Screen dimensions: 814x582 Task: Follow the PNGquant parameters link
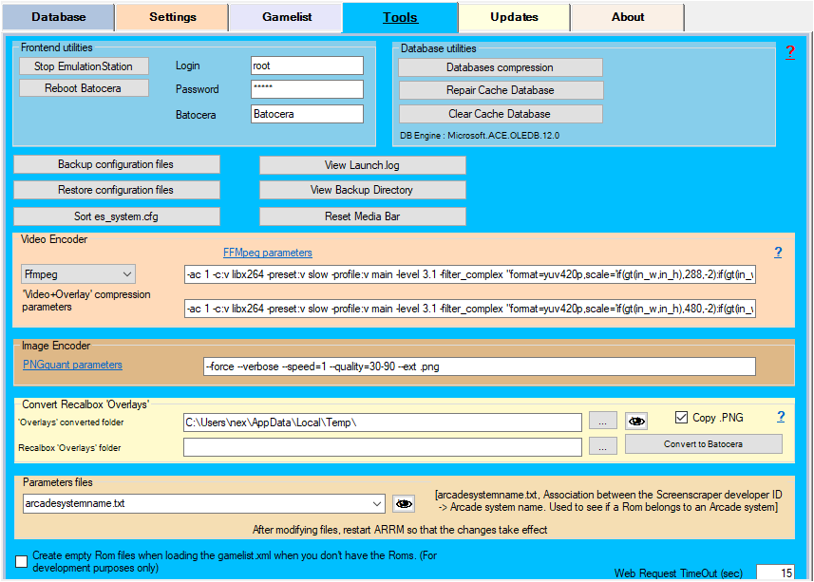point(72,365)
